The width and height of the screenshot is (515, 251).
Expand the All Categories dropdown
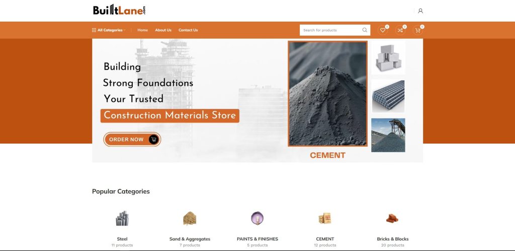(109, 30)
